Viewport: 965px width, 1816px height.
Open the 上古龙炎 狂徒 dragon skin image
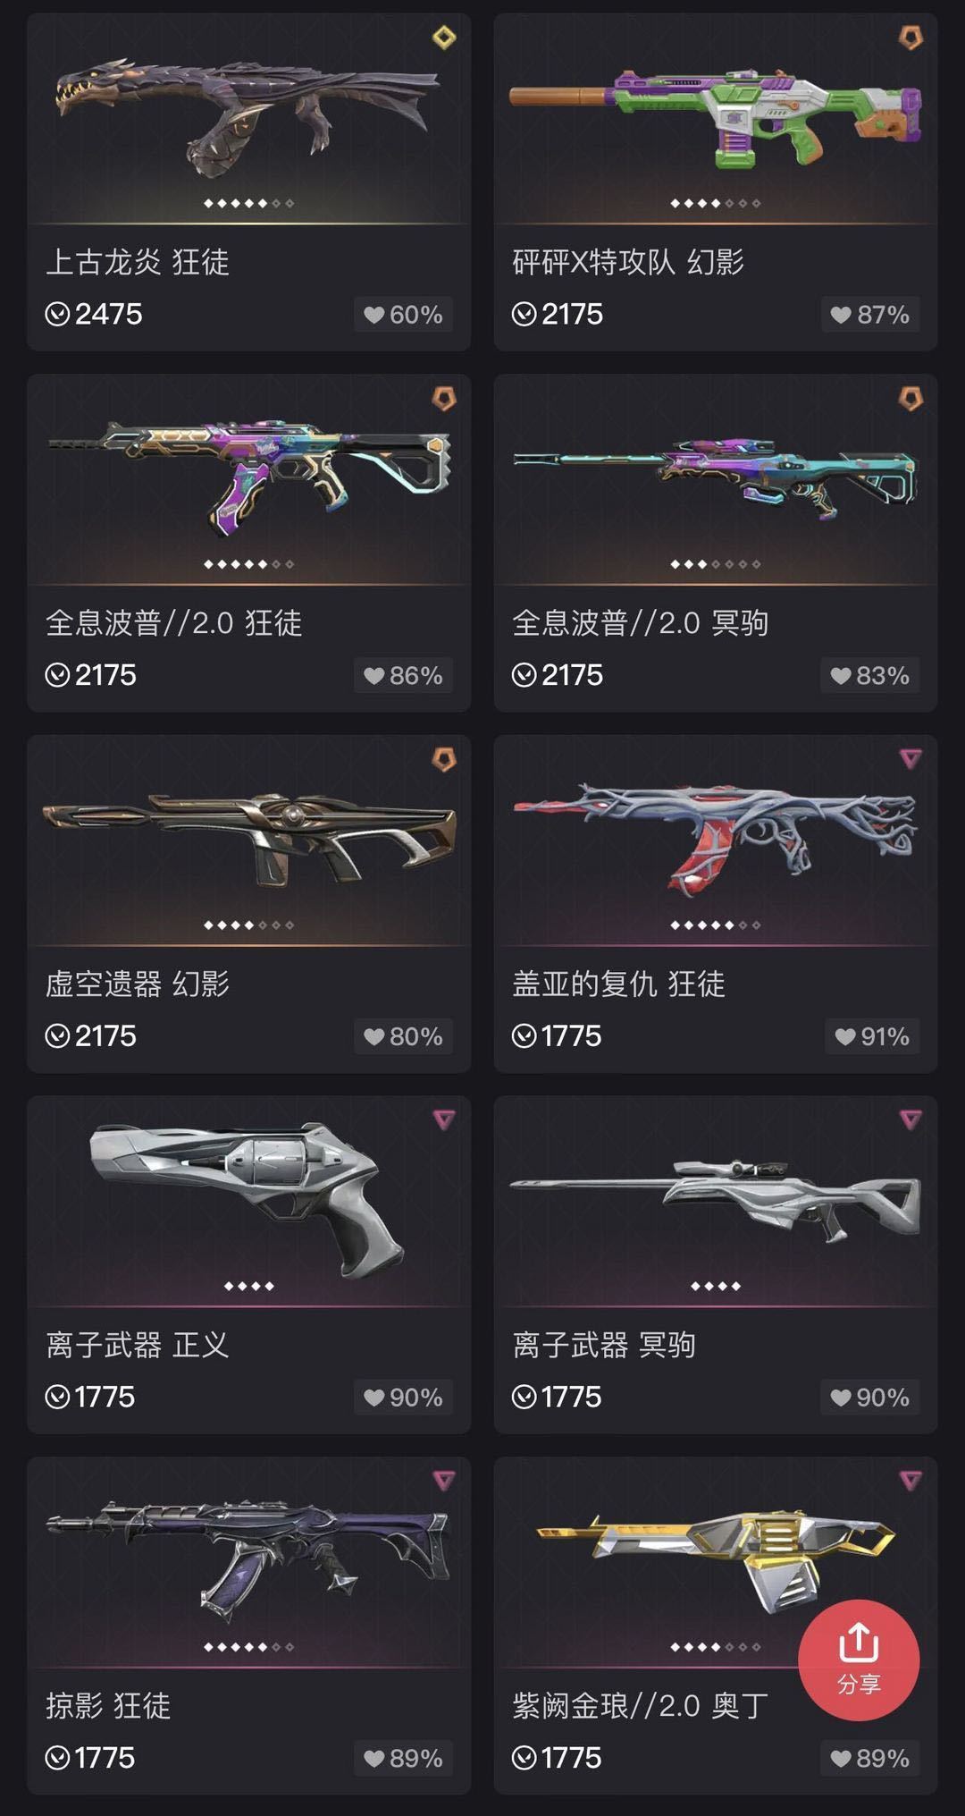(248, 116)
